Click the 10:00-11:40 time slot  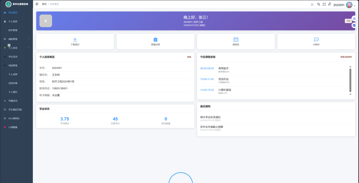(x=207, y=79)
